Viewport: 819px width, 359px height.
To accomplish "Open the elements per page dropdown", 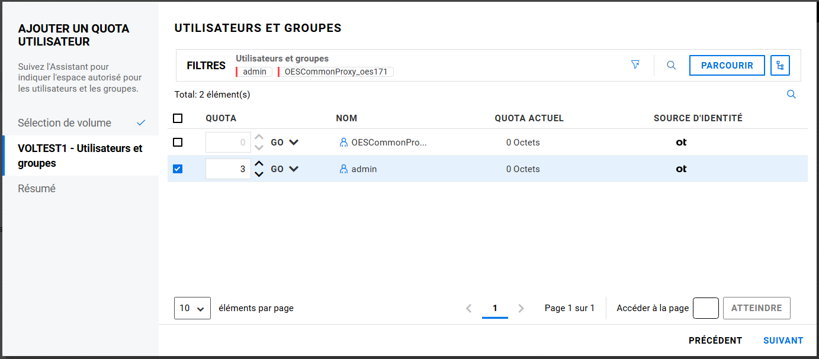I will (192, 308).
